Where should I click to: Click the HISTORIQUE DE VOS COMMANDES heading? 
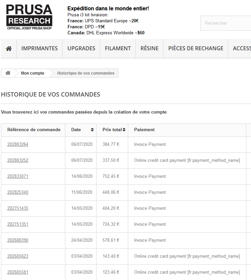[x=51, y=95]
